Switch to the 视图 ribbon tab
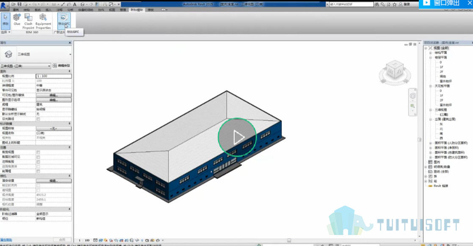The width and height of the screenshot is (473, 246). [x=112, y=10]
